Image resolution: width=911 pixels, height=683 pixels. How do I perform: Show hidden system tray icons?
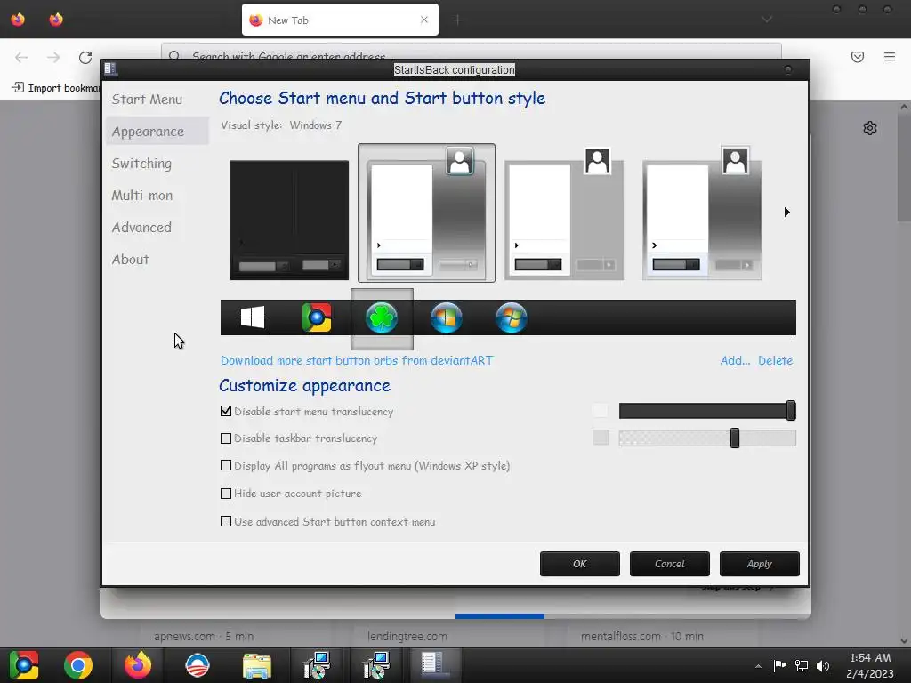(x=758, y=665)
